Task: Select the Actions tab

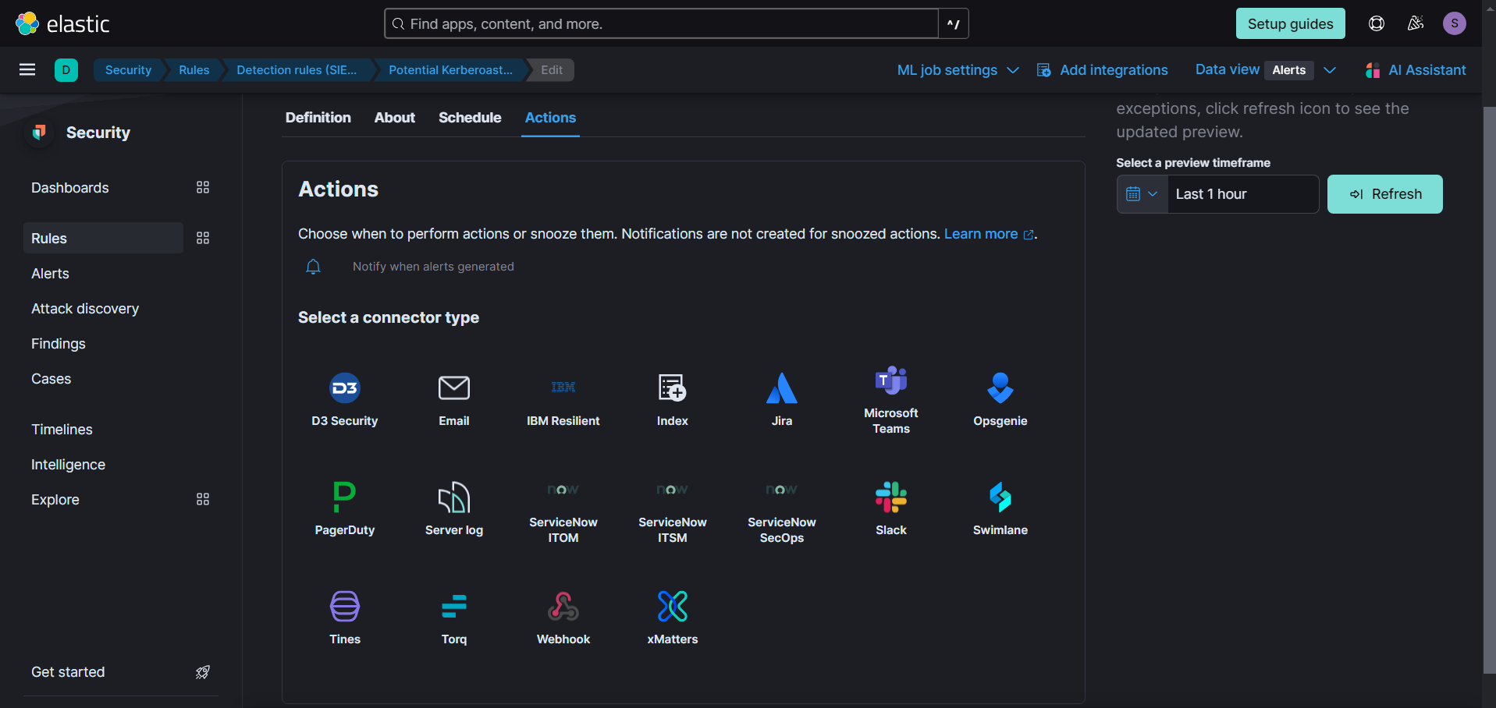Action: pos(550,118)
